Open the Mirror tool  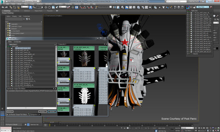point(114,7)
